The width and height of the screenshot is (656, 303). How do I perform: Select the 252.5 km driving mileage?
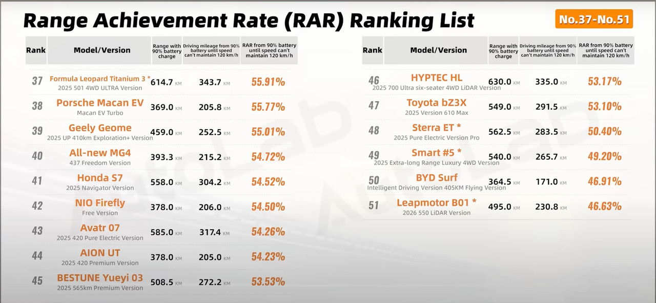point(210,132)
